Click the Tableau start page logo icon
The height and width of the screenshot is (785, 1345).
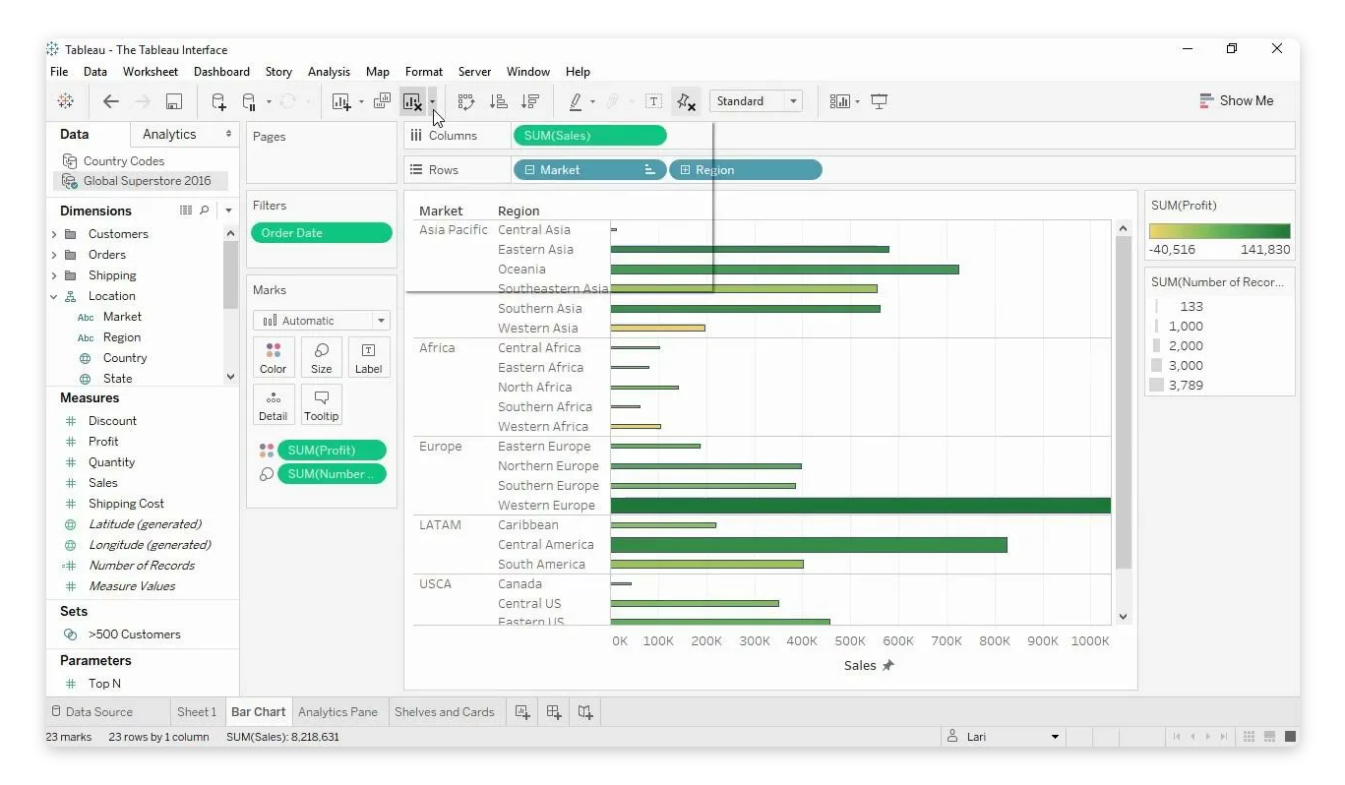point(66,101)
